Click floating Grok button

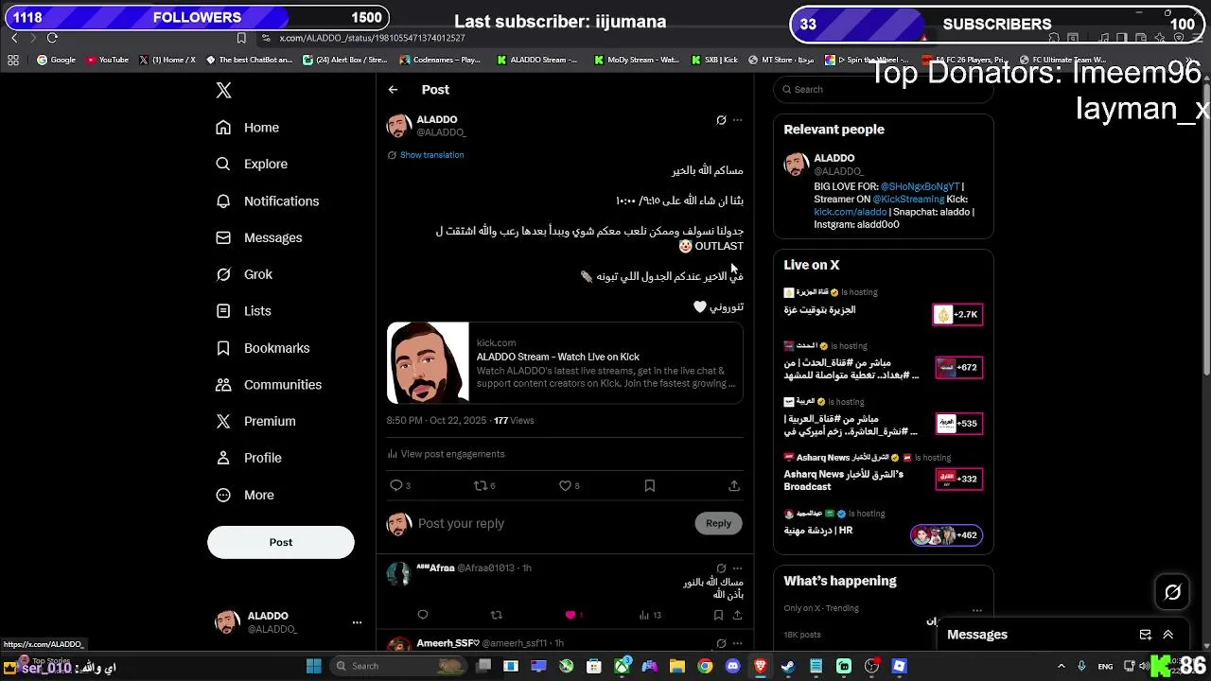tap(1172, 592)
